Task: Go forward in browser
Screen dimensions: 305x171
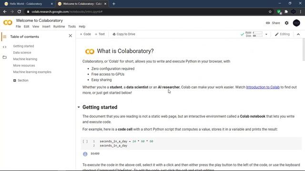Action: (x=12, y=11)
